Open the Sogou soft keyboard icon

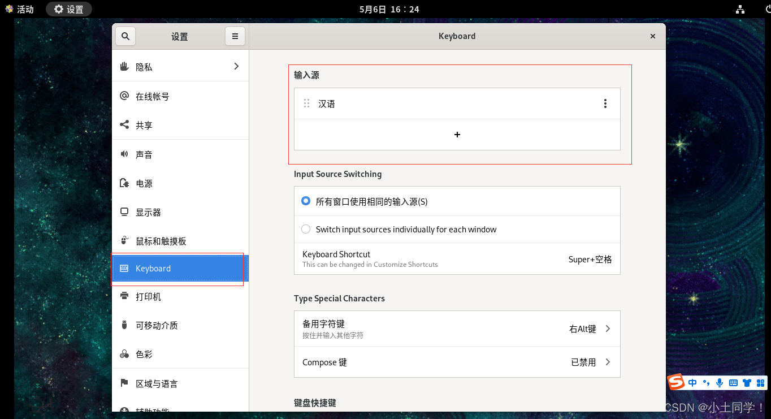click(733, 383)
